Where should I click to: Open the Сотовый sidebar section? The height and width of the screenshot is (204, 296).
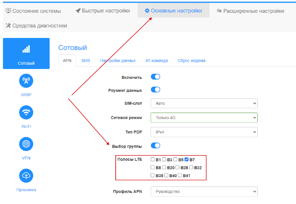[x=26, y=53]
